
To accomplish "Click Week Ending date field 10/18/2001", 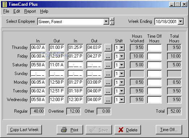I will 166,22.
